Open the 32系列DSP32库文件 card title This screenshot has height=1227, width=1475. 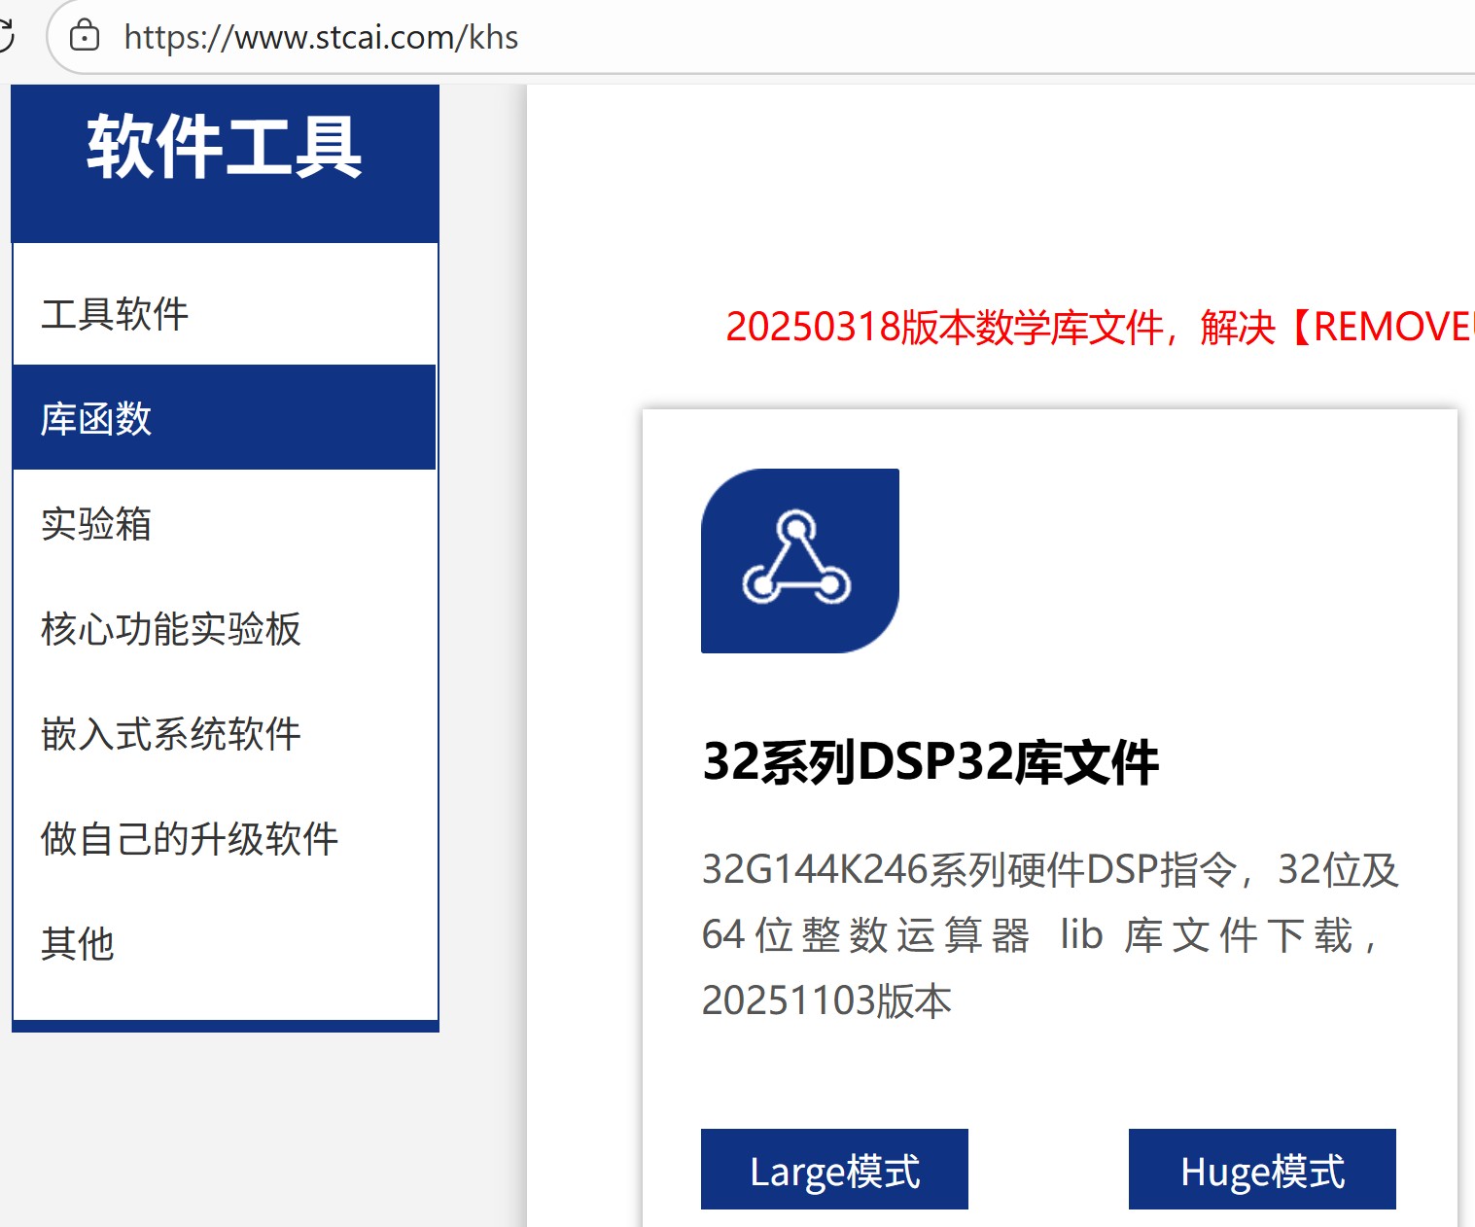pyautogui.click(x=931, y=764)
